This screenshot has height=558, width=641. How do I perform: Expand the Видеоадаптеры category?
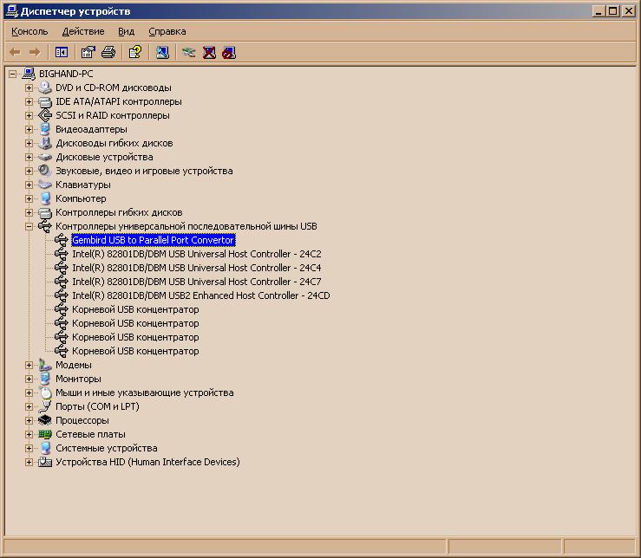point(29,129)
